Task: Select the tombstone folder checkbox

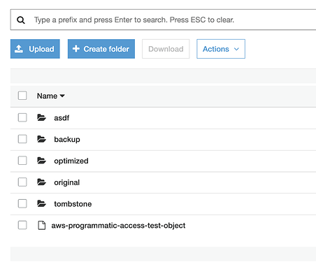Action: [x=22, y=203]
